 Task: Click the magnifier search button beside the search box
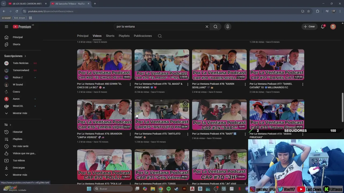pyautogui.click(x=216, y=27)
